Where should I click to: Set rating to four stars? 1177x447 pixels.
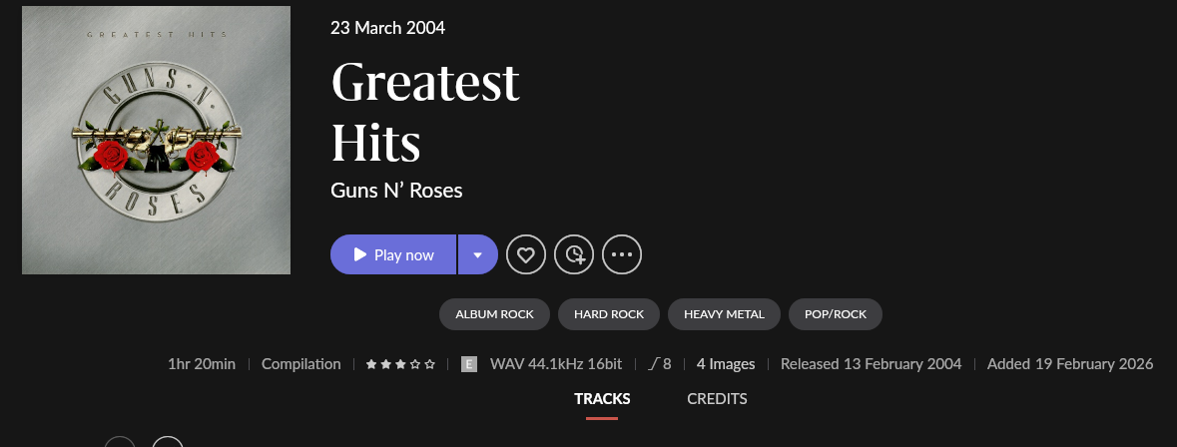(415, 364)
